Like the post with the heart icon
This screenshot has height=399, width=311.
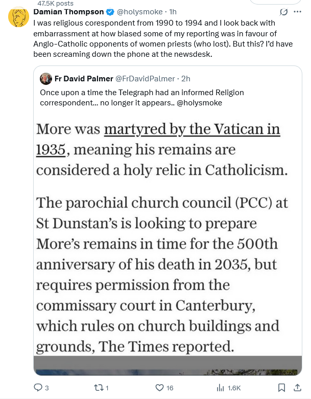tap(160, 387)
